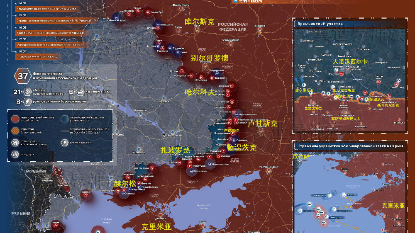Click the РУМЫНИЯ country label

coord(21,213)
